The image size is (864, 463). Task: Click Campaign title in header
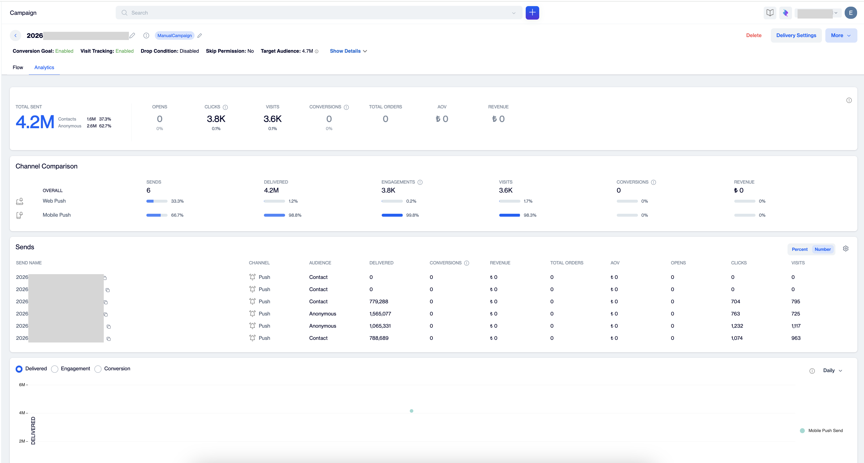tap(23, 13)
